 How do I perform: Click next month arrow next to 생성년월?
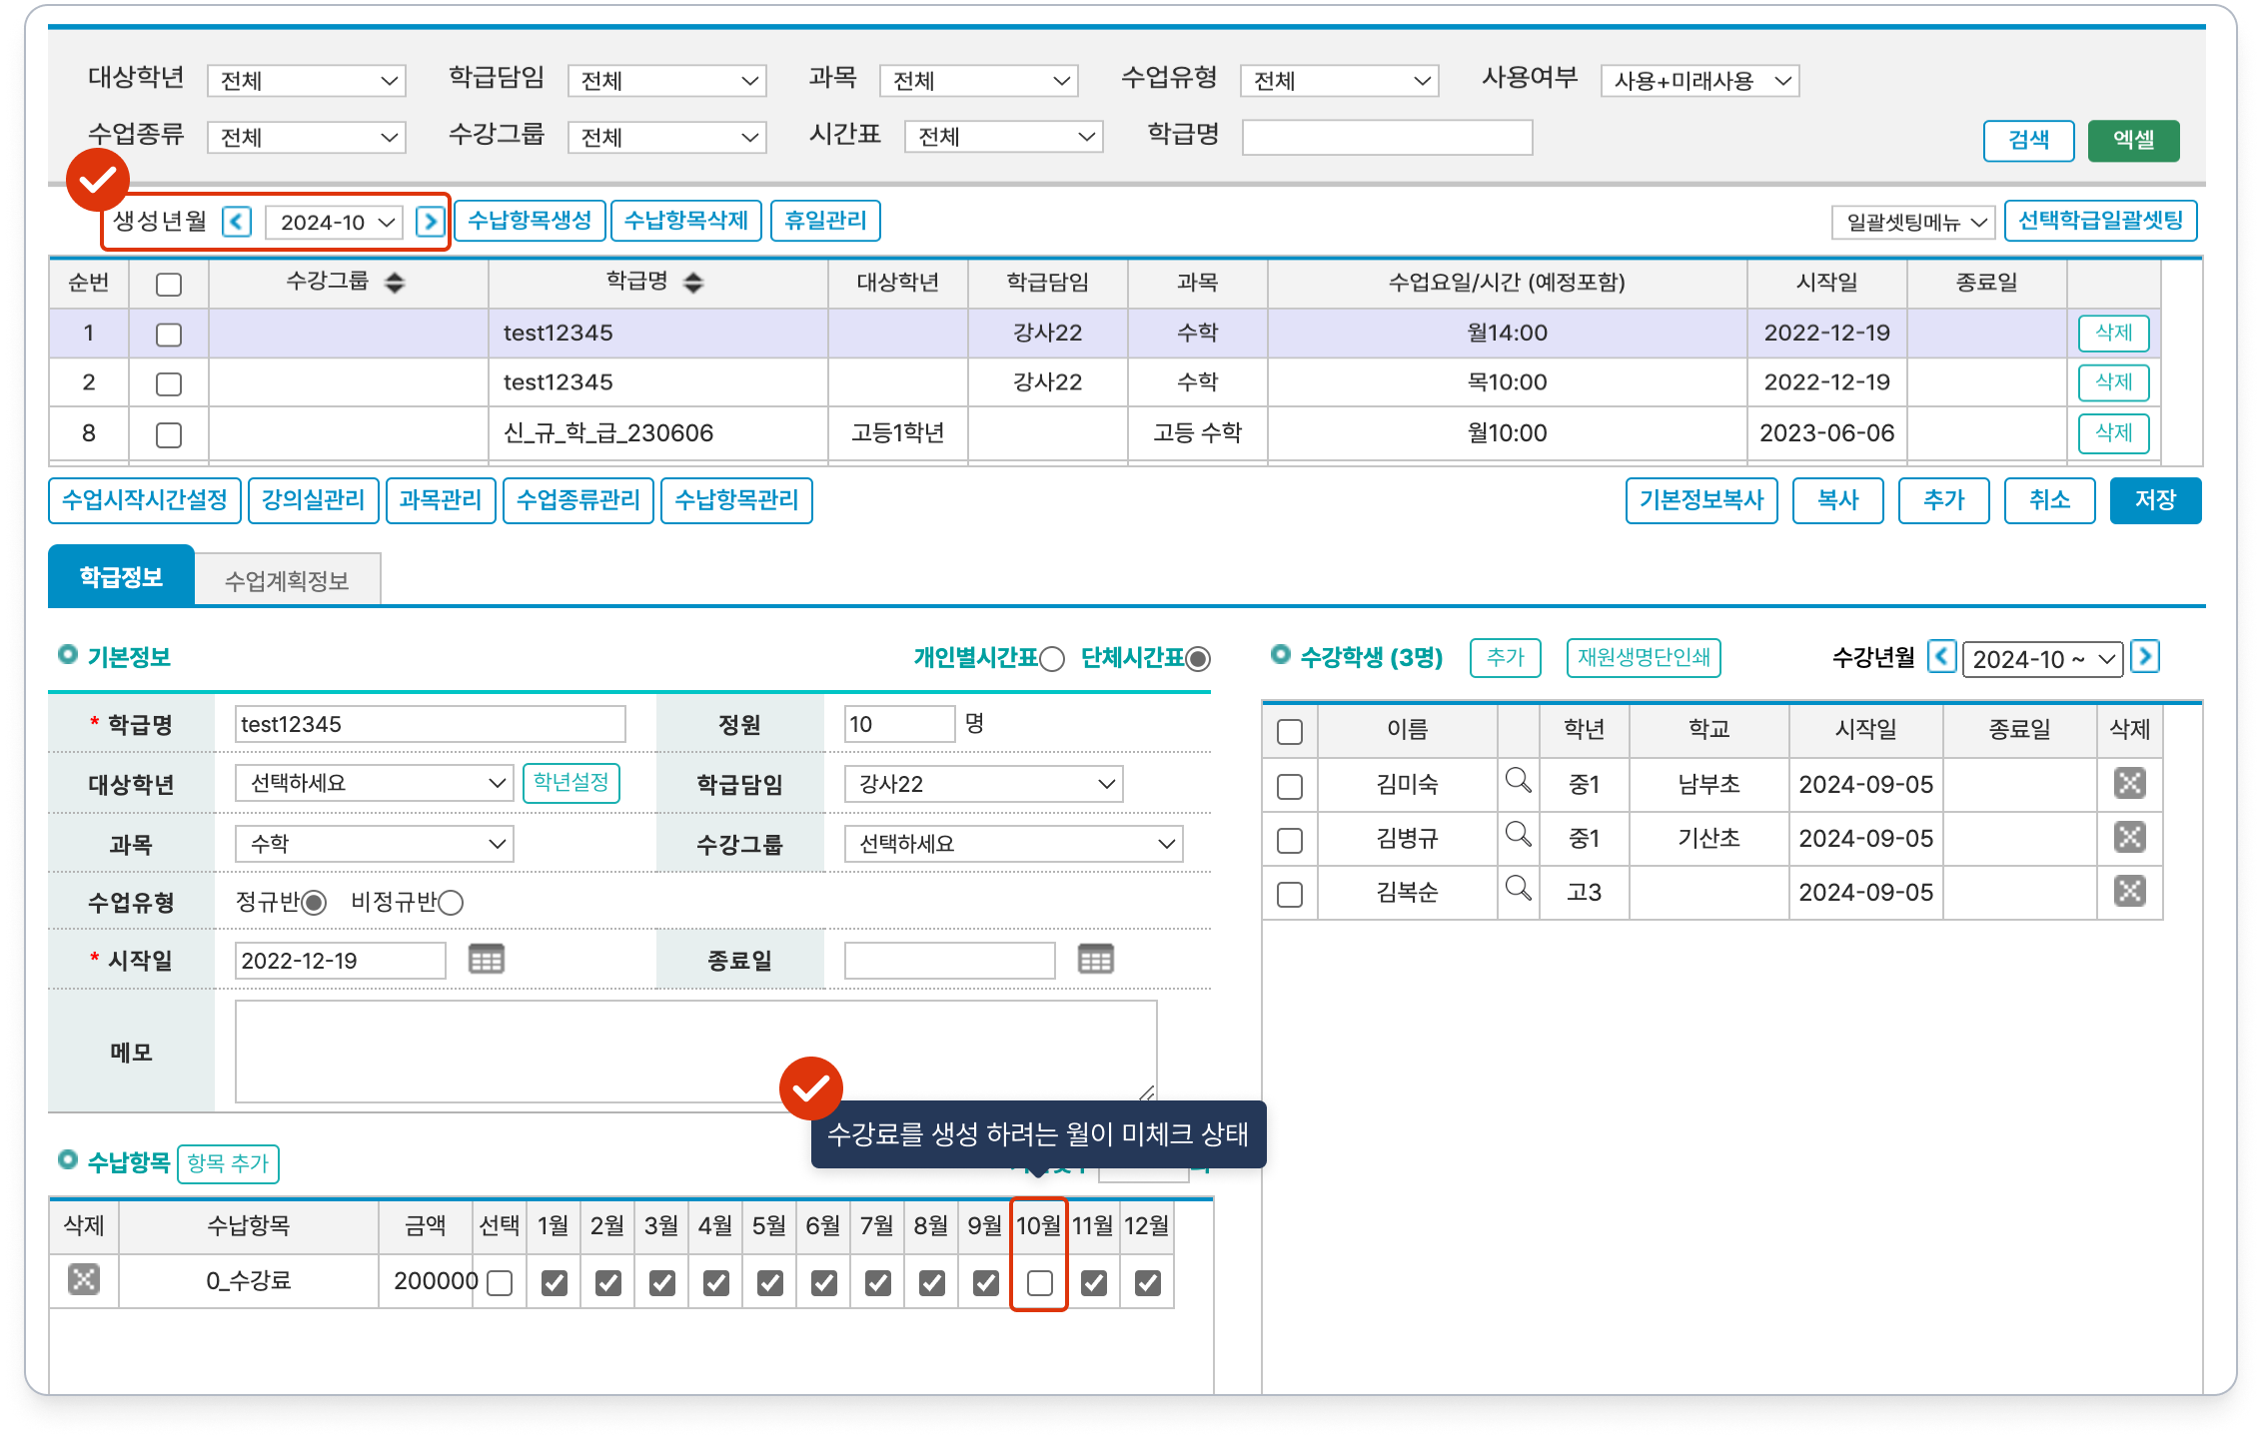pos(430,221)
